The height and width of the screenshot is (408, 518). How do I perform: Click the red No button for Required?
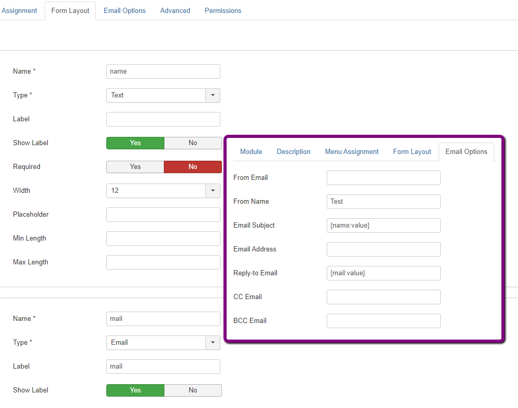tap(192, 167)
